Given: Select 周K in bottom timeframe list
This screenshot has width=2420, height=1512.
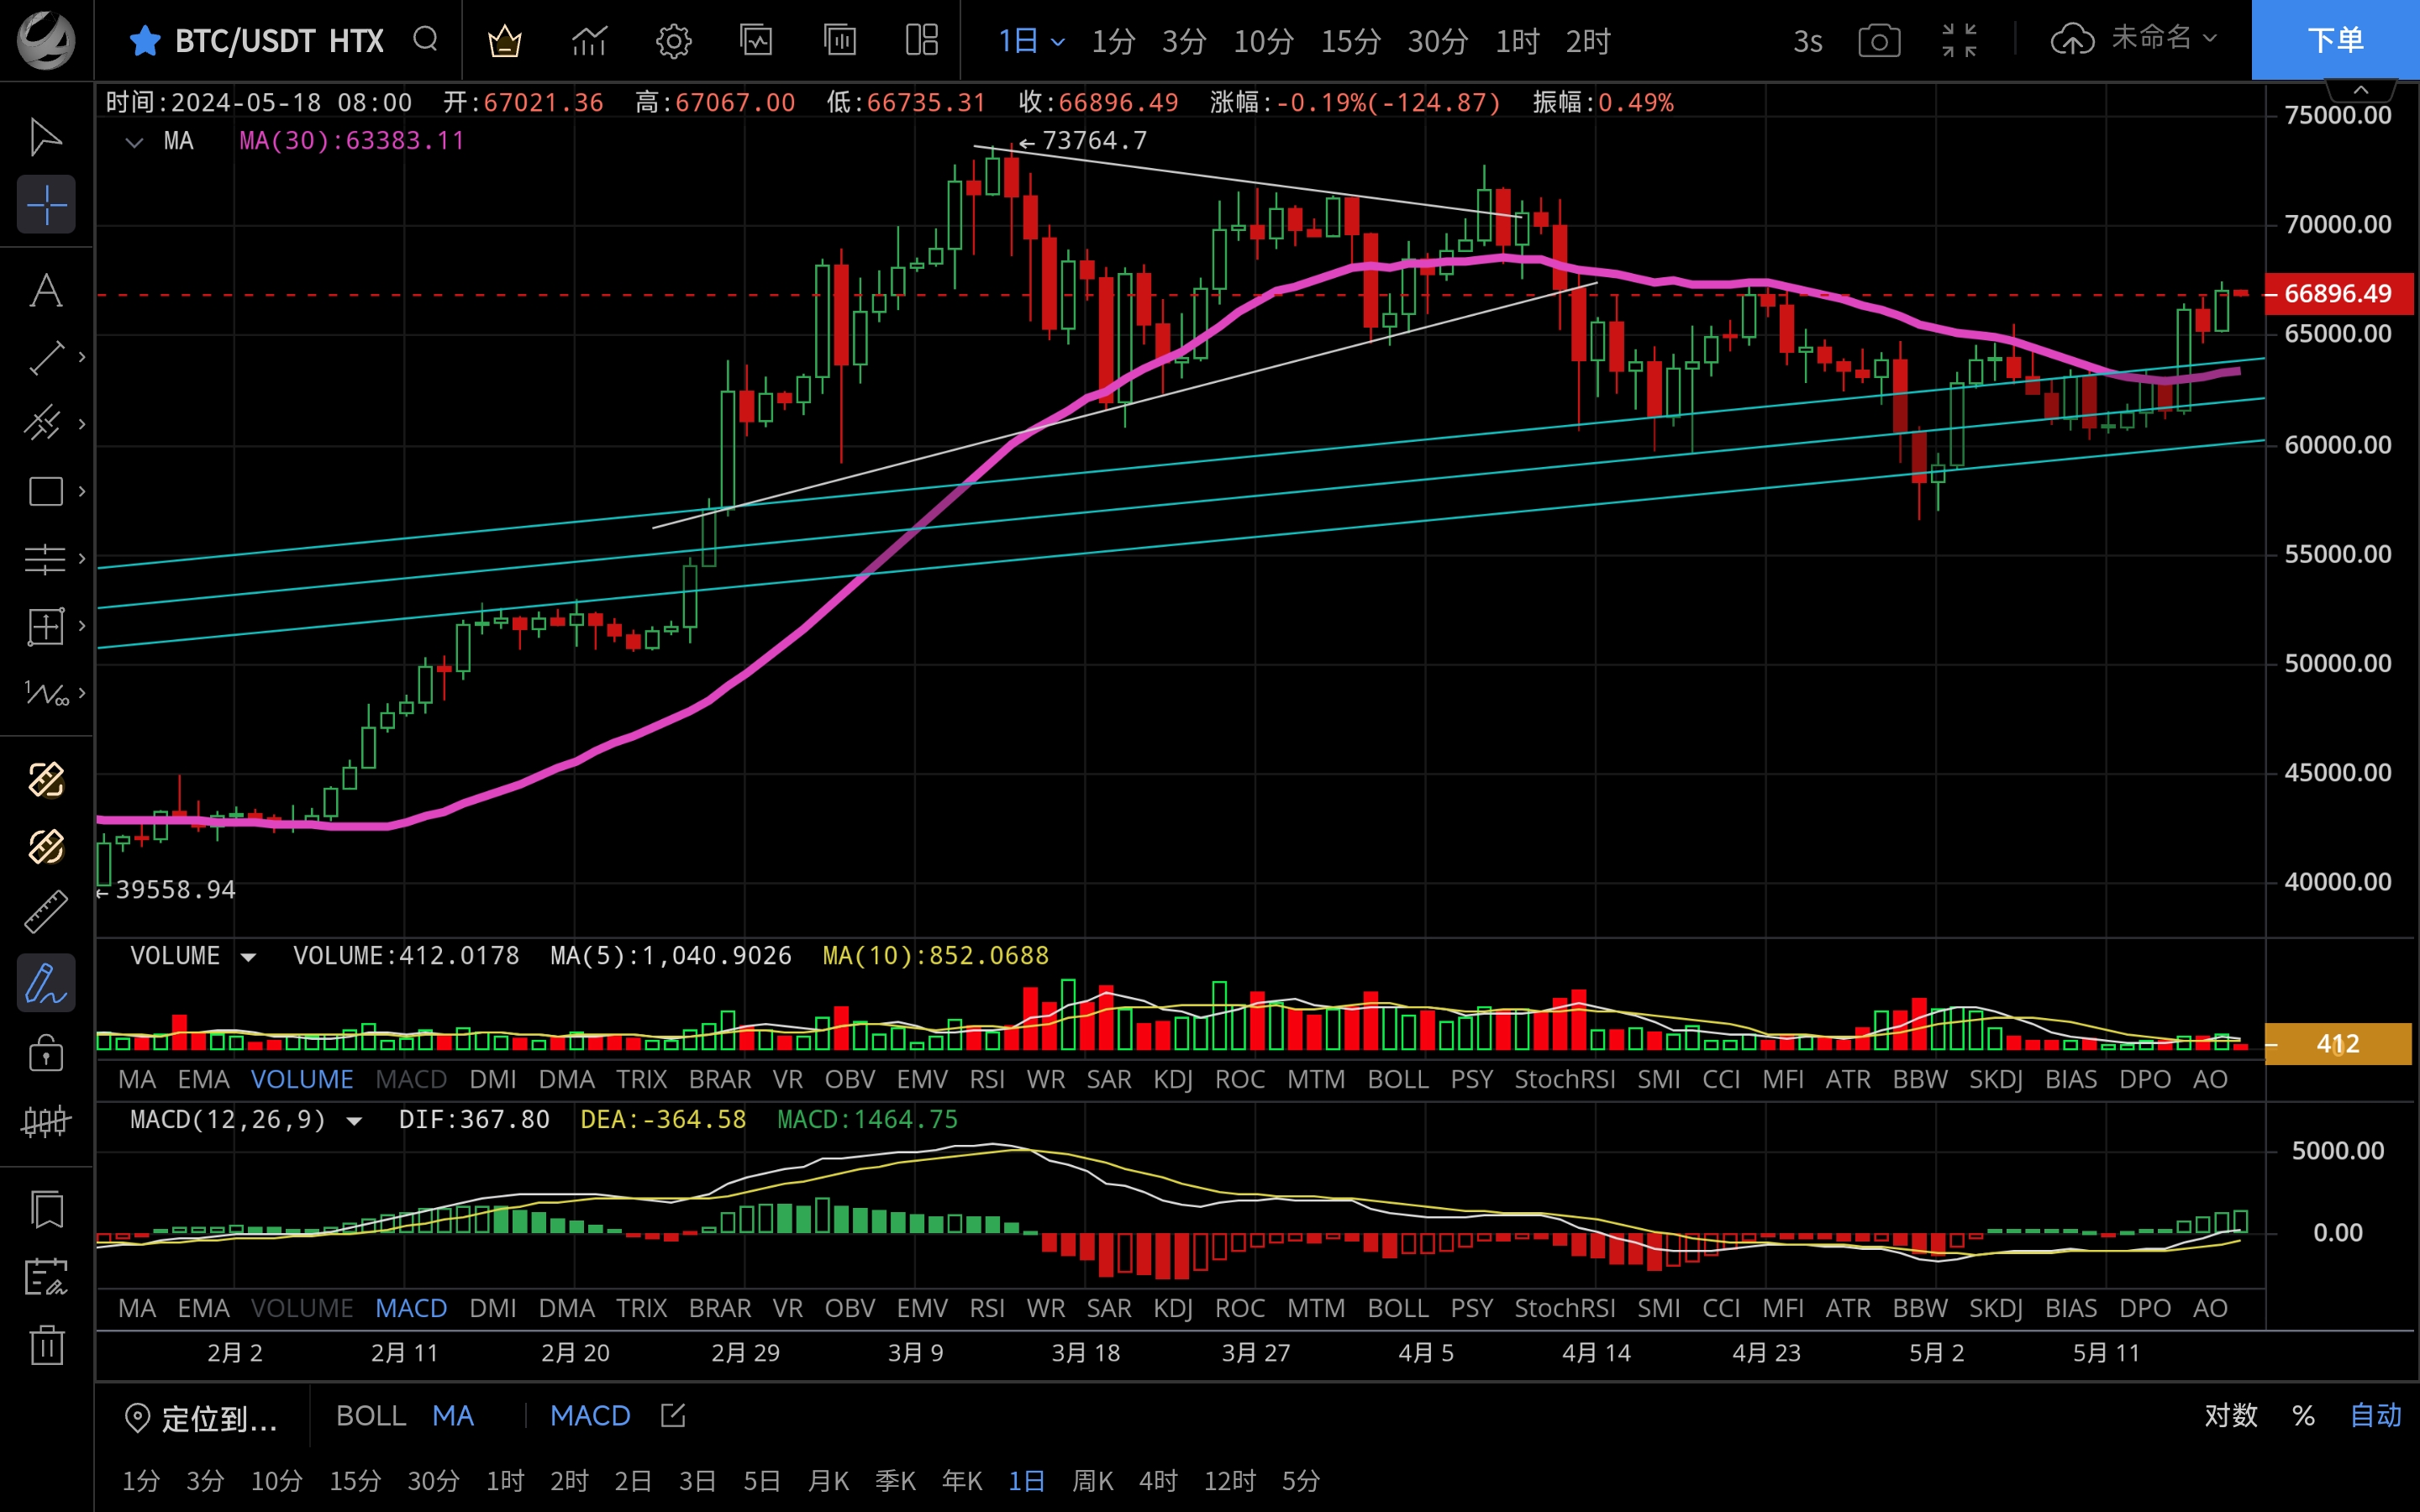Looking at the screenshot, I should [1093, 1481].
